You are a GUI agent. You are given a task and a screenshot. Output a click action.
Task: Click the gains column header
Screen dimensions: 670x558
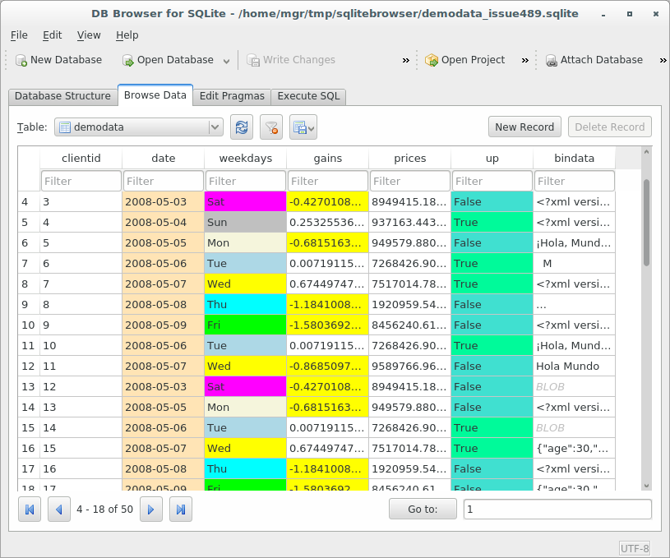tap(328, 159)
